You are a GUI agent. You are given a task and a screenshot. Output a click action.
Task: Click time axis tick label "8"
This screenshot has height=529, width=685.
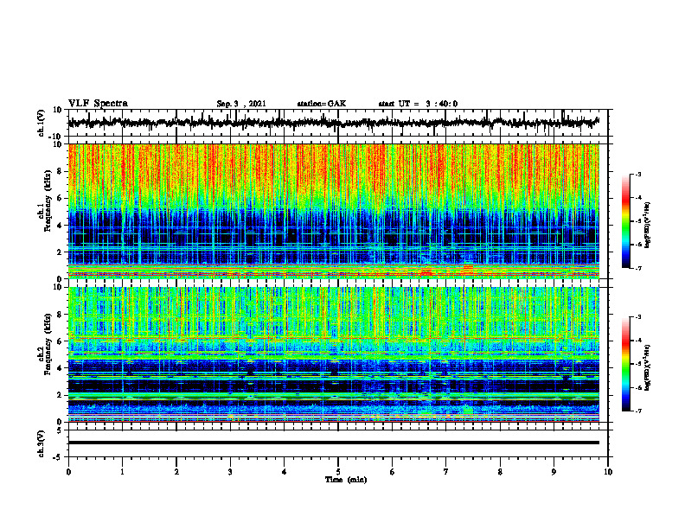500,472
